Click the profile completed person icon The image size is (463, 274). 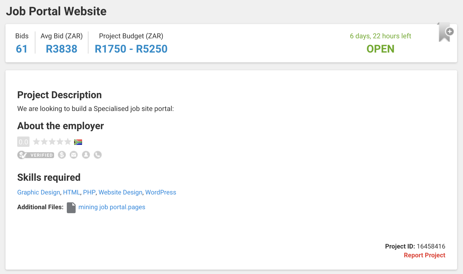pyautogui.click(x=86, y=155)
